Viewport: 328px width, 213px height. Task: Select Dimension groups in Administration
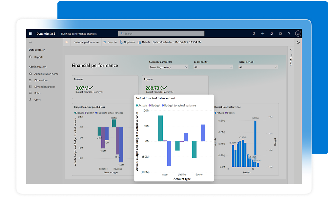[x=45, y=87]
